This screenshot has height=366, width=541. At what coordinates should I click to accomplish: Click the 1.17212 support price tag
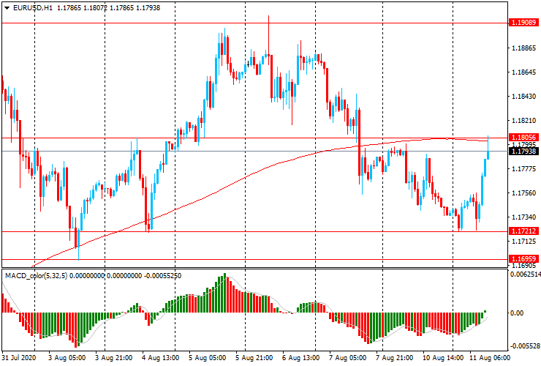[523, 231]
